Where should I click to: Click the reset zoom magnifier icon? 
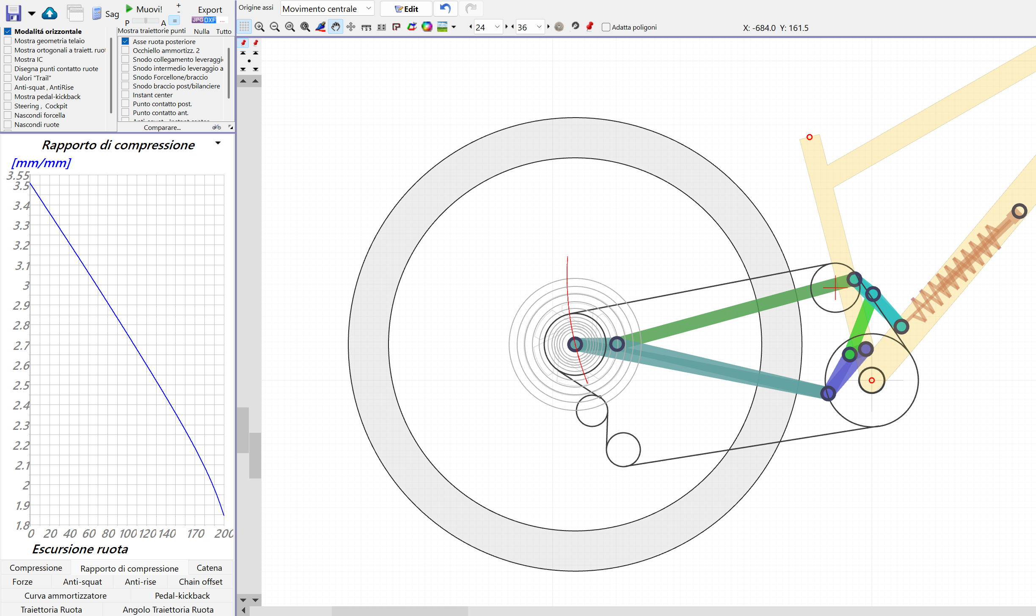(305, 27)
